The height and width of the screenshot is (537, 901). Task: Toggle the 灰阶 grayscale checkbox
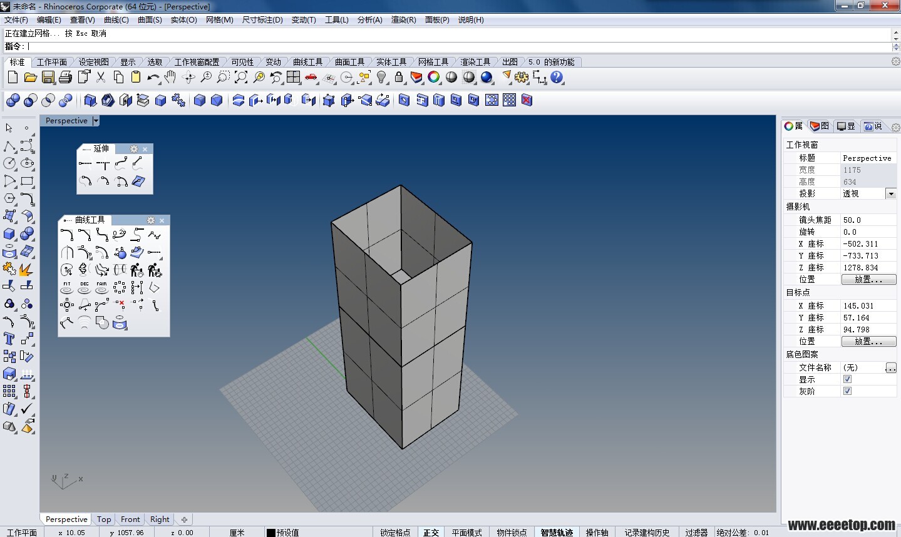847,391
